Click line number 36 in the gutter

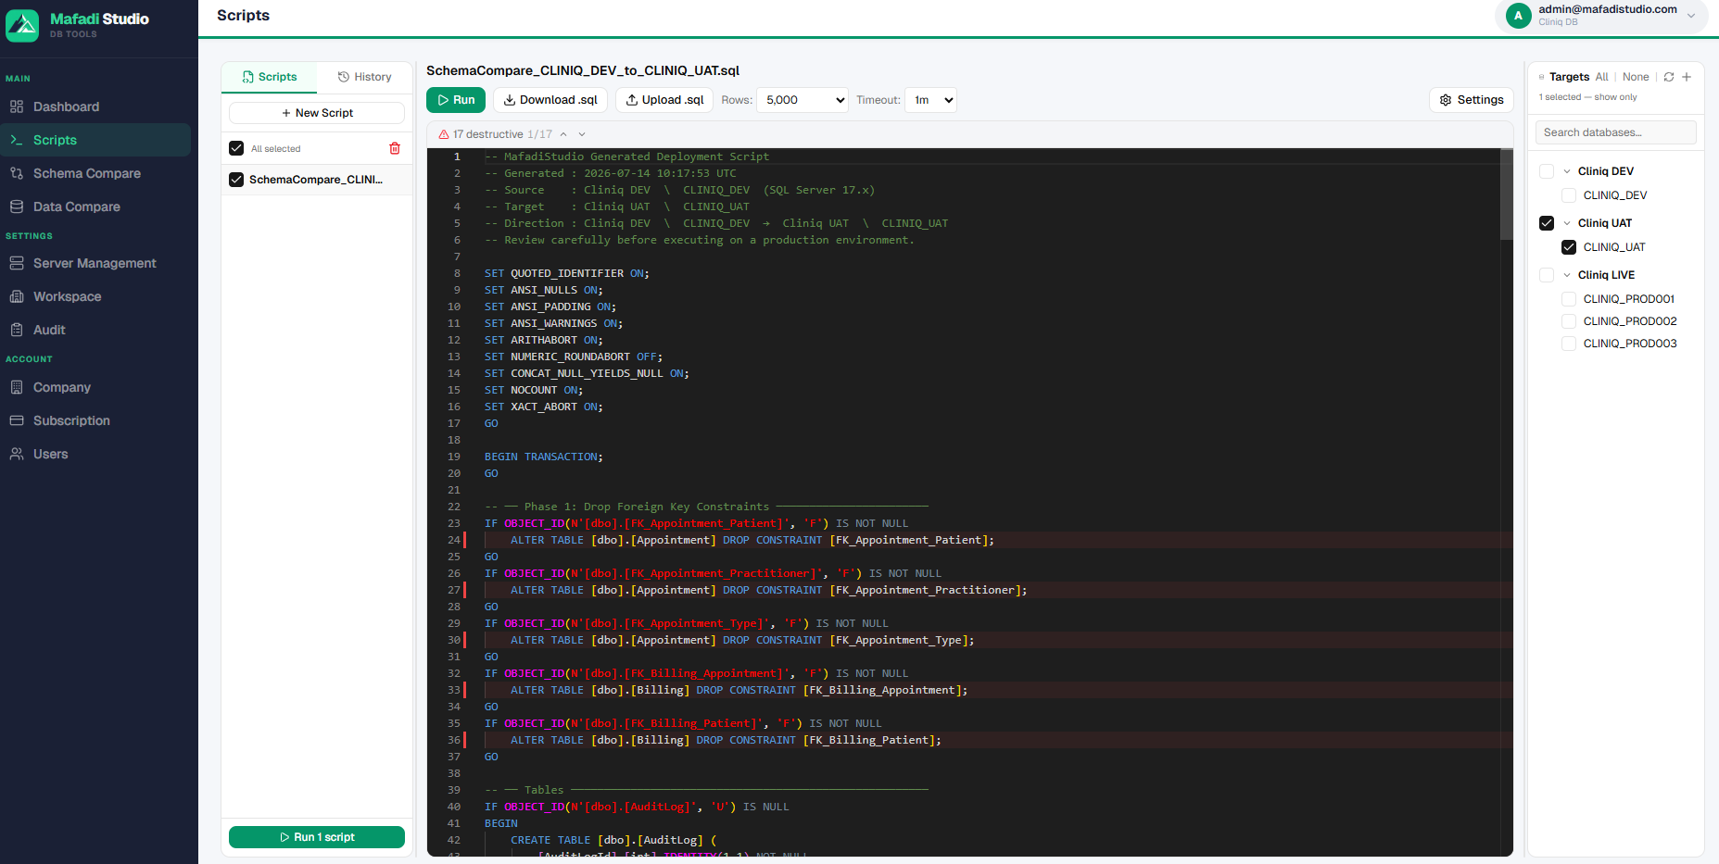click(454, 740)
